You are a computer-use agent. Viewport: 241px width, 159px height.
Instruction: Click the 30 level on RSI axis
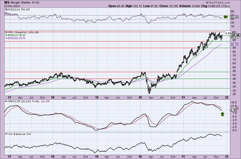tap(232, 22)
